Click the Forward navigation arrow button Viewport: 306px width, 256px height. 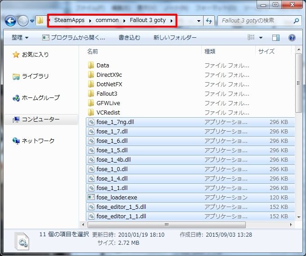(23, 21)
